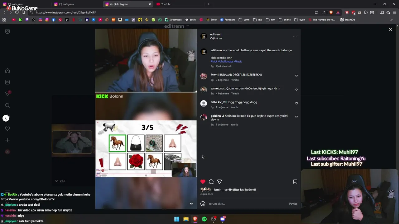The width and height of the screenshot is (399, 224).
Task: Switch to first Instagram browser tab
Action: point(25,4)
